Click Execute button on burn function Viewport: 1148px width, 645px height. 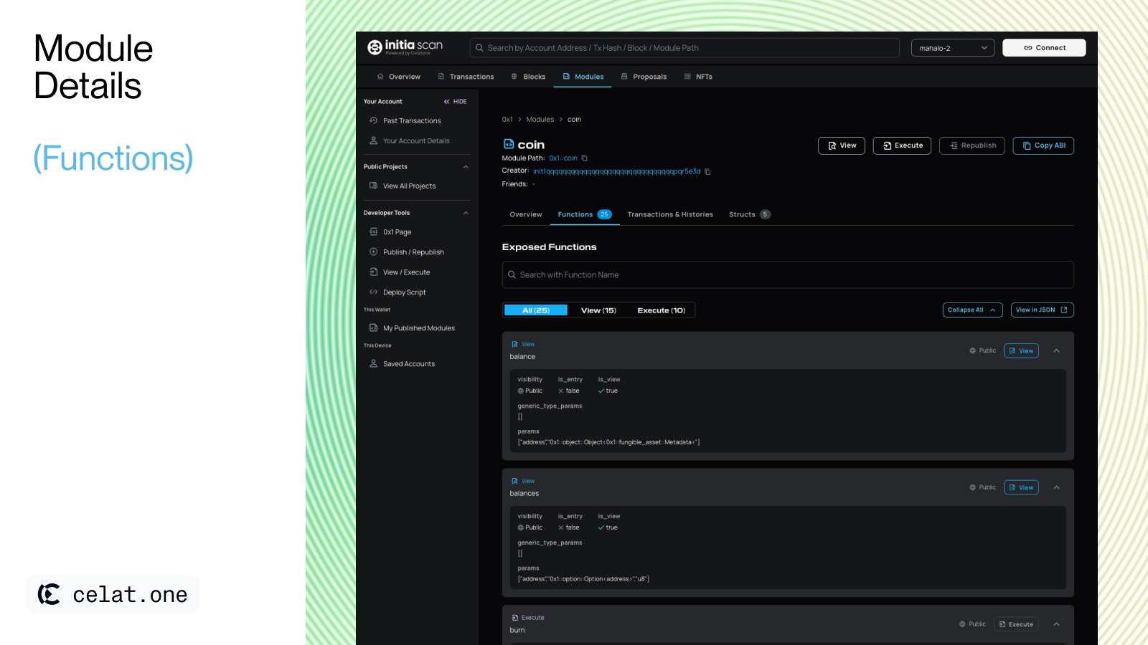pyautogui.click(x=1016, y=624)
